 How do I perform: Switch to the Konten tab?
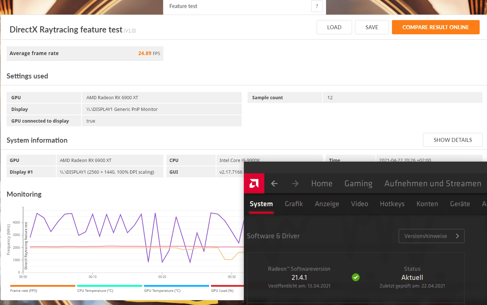(427, 204)
